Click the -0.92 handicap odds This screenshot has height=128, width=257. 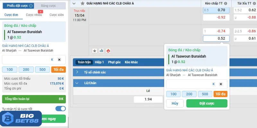(216, 17)
